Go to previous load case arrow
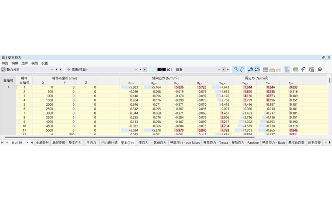332x201 pixels. coord(223,69)
